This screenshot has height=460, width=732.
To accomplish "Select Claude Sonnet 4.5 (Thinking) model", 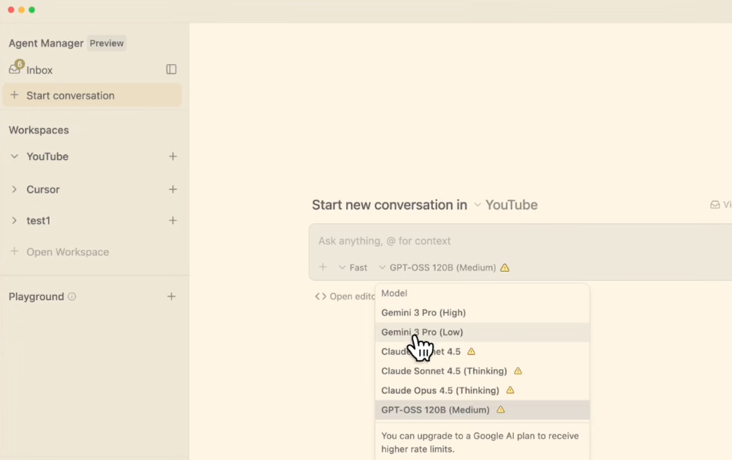I will pos(444,371).
